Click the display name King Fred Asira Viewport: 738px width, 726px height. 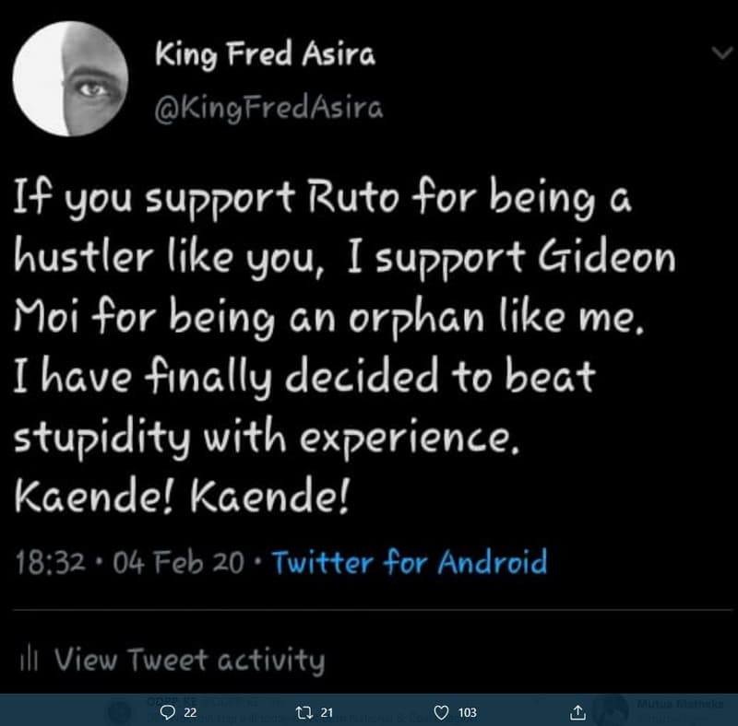pos(268,53)
